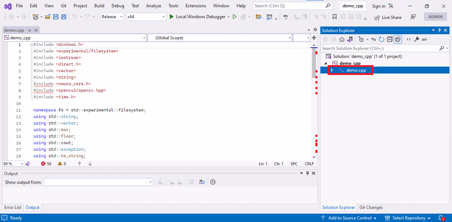Click the Find in Files toolbar icon

[258, 17]
